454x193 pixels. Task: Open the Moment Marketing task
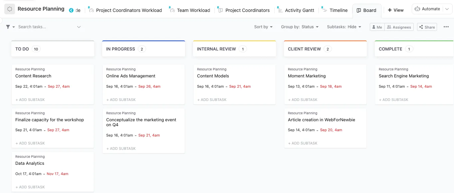coord(307,76)
